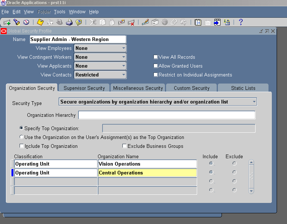Open the Custom Security tab
This screenshot has width=287, height=224.
192,88
